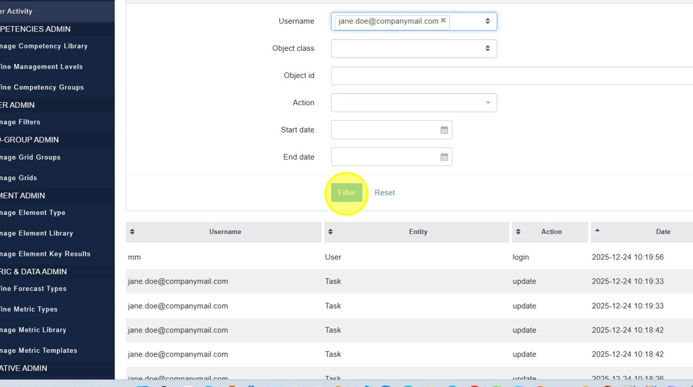The image size is (693, 387).
Task: Click into the Start date field
Action: point(384,130)
